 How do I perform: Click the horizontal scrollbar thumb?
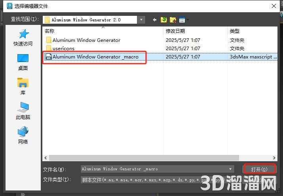144,158
